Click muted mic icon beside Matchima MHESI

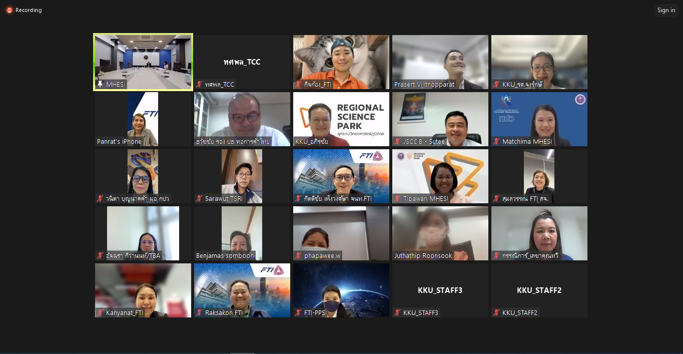coord(496,142)
